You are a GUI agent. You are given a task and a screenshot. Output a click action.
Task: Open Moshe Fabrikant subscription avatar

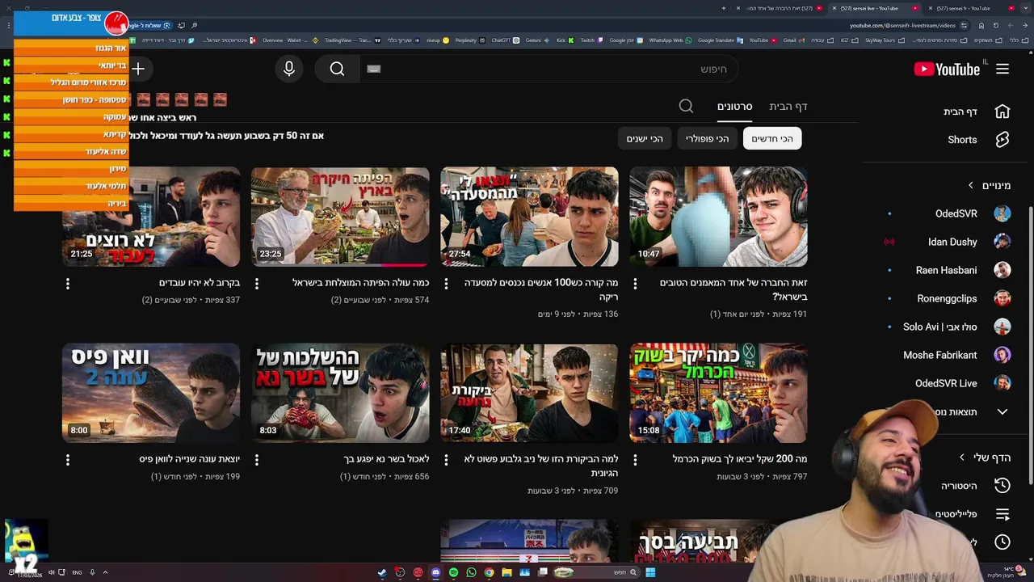1002,355
